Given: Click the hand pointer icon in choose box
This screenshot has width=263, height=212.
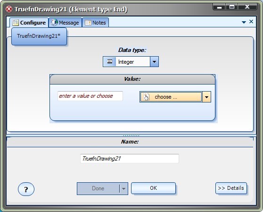Looking at the screenshot, I should (146, 97).
